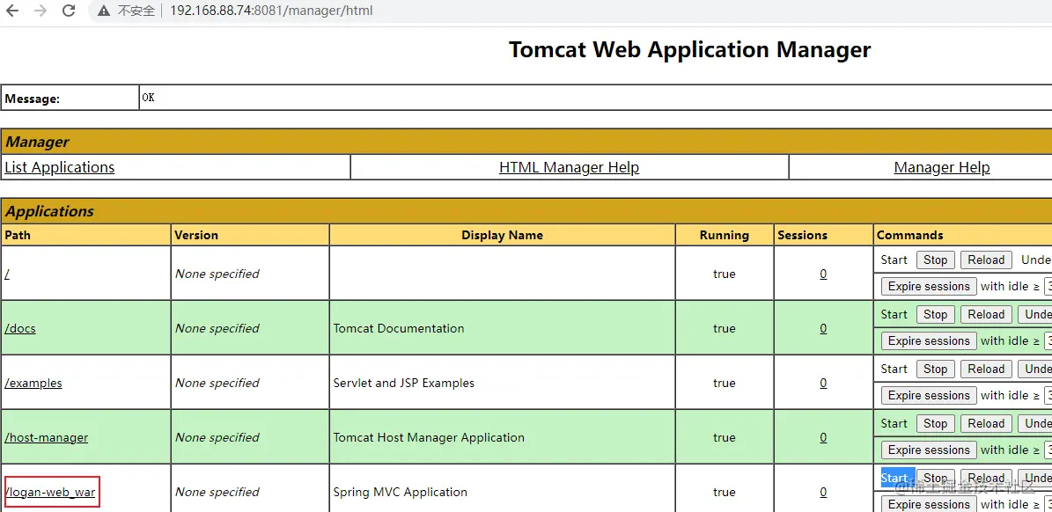Click sessions count 0 for /host-manager
Image resolution: width=1052 pixels, height=512 pixels.
click(x=823, y=437)
